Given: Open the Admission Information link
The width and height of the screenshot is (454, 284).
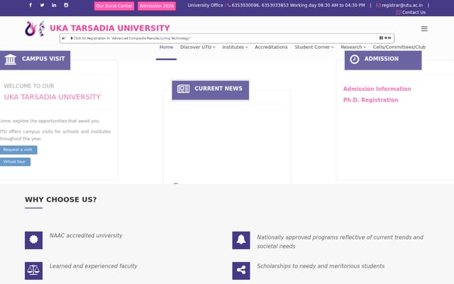Looking at the screenshot, I should 377,89.
